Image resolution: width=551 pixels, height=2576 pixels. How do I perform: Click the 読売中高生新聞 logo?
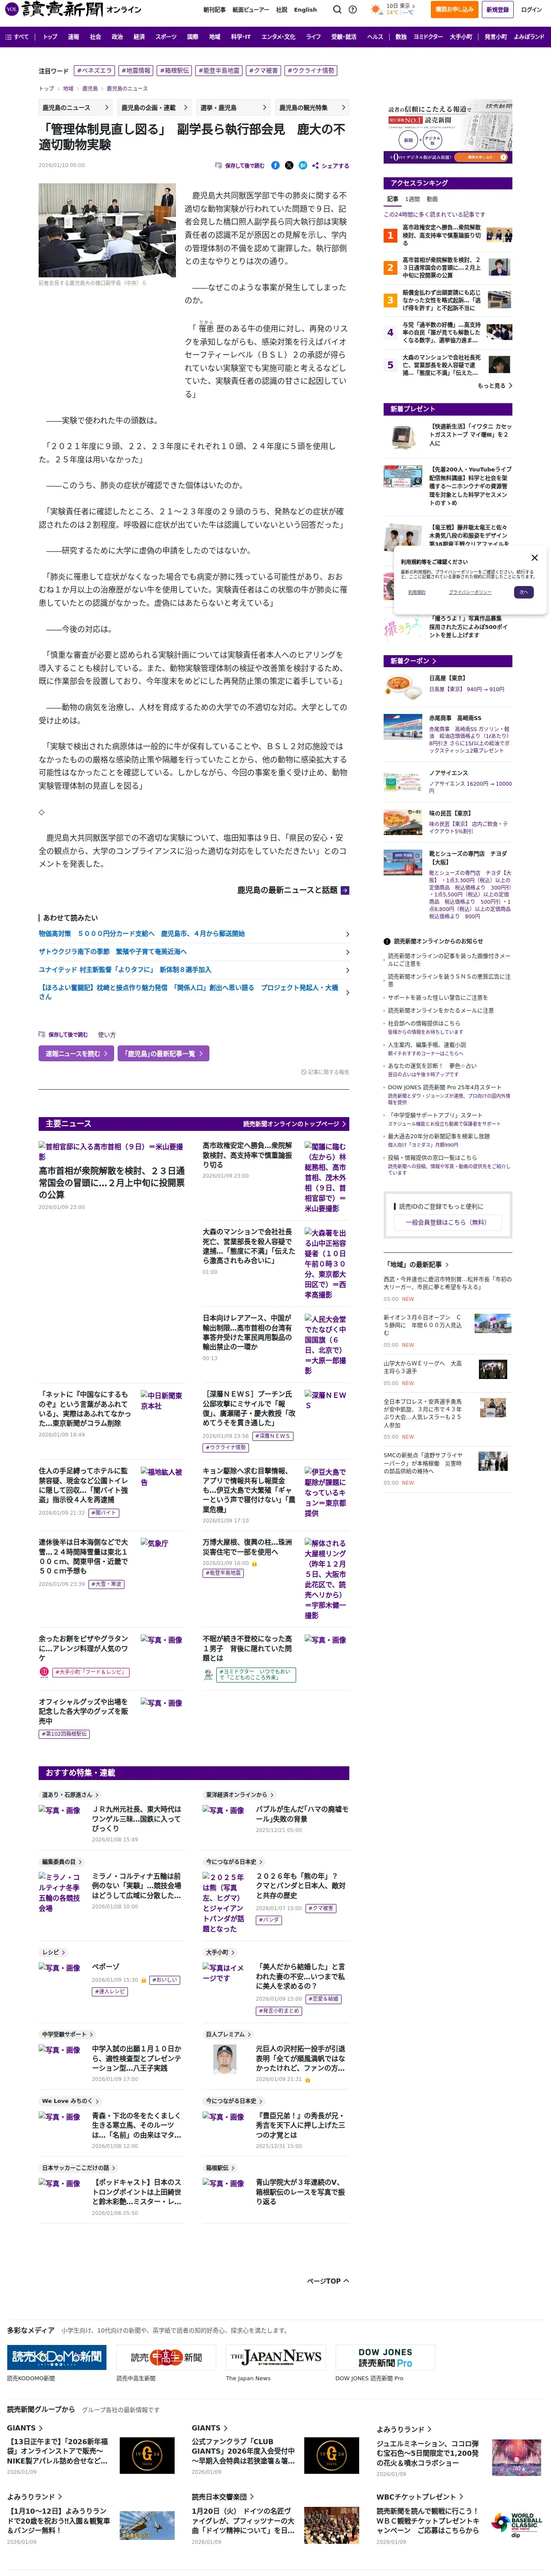coord(165,2357)
